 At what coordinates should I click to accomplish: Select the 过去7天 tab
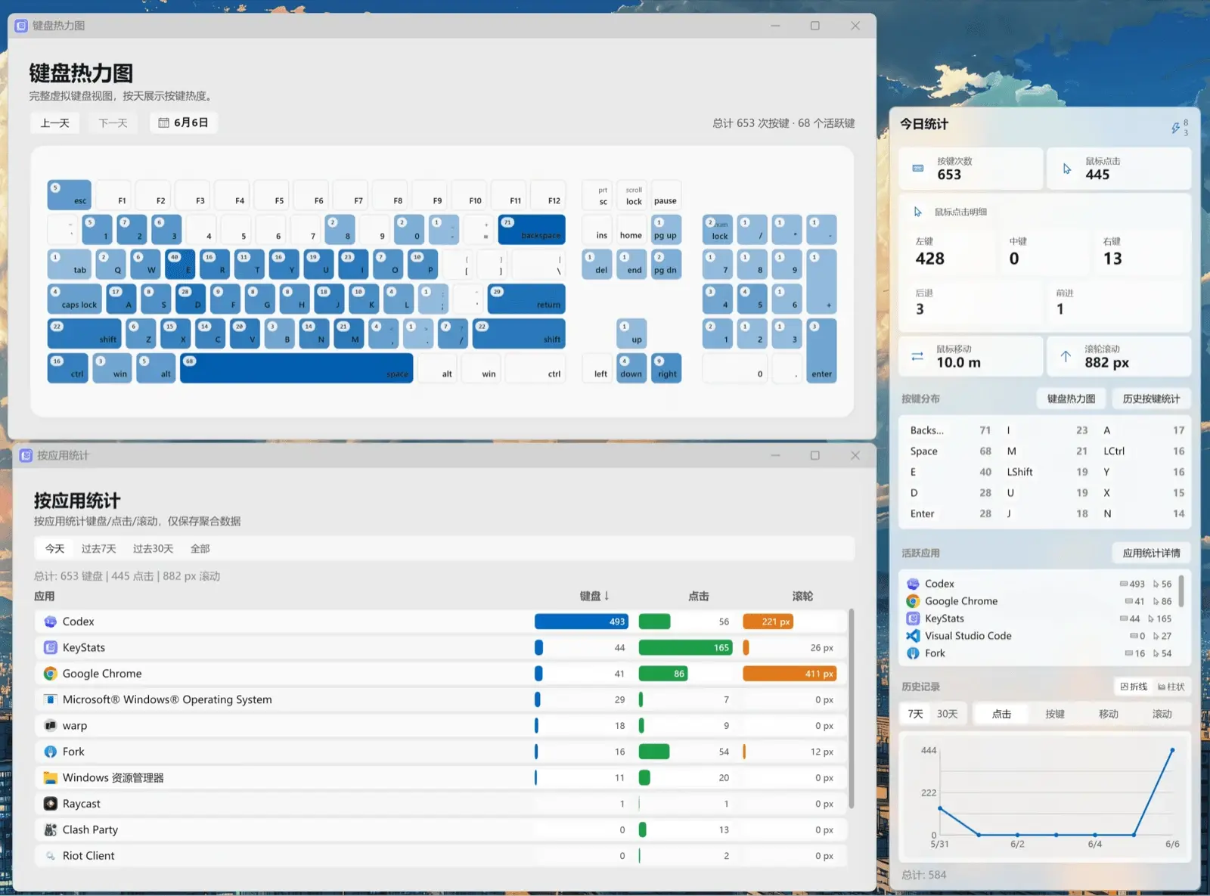[x=98, y=549]
